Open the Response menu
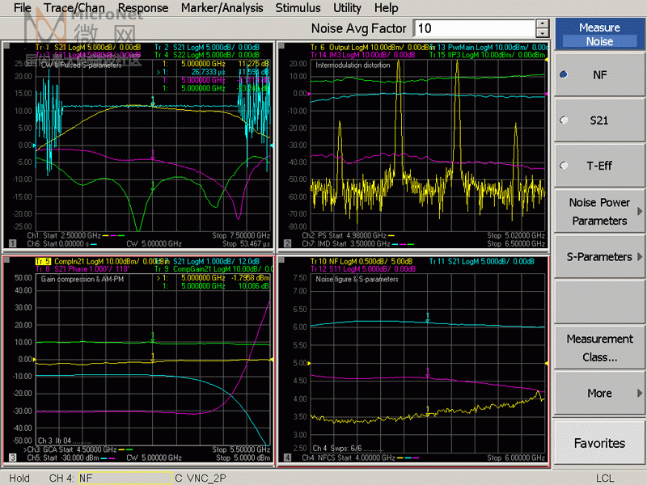647x485 pixels. click(x=143, y=8)
